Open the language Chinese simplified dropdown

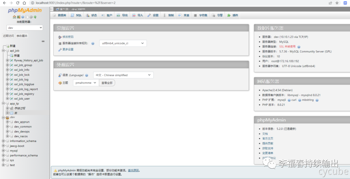click(x=123, y=75)
